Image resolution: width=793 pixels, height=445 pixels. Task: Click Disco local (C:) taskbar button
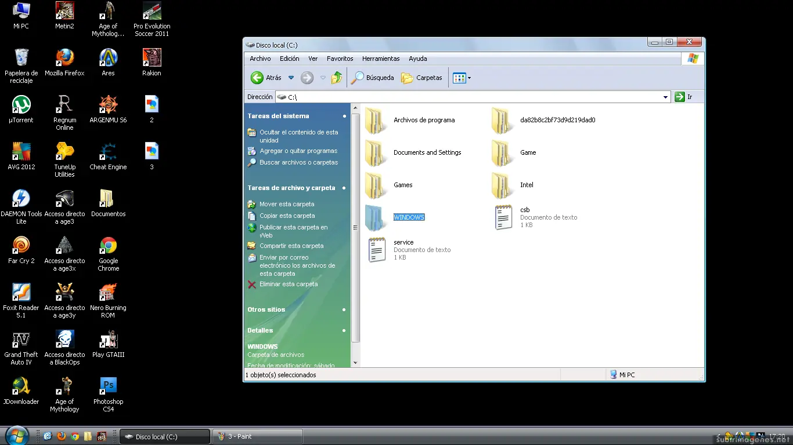(x=165, y=436)
